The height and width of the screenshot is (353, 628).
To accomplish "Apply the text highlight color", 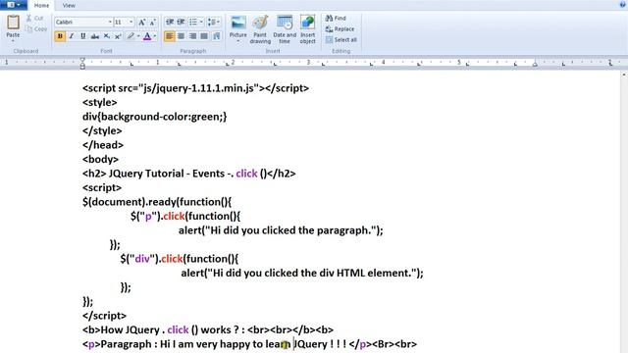I will (x=131, y=36).
